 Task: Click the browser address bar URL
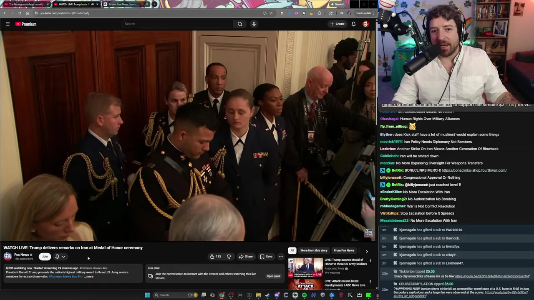point(65,13)
